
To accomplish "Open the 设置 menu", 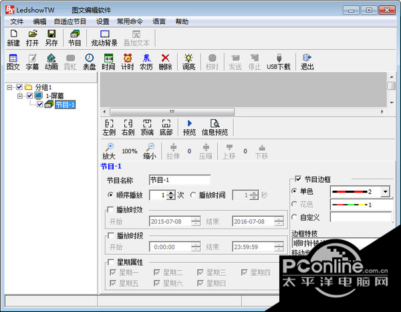I will point(102,21).
